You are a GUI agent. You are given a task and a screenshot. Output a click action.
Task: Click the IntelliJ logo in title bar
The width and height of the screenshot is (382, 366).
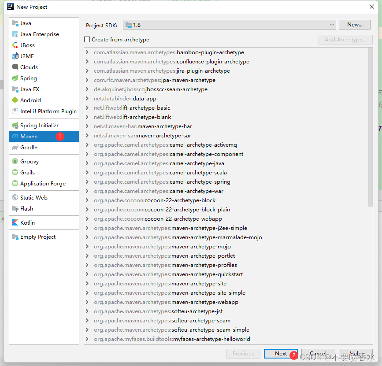(x=11, y=7)
